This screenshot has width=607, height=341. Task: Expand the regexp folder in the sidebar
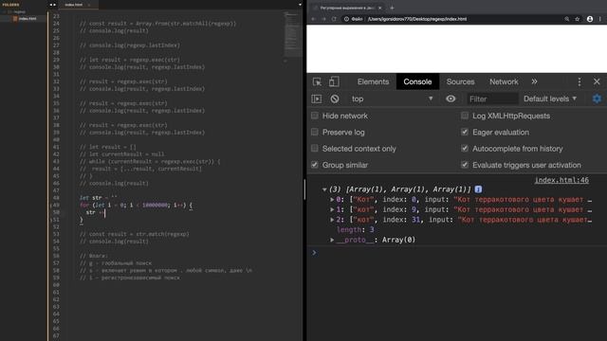point(15,11)
